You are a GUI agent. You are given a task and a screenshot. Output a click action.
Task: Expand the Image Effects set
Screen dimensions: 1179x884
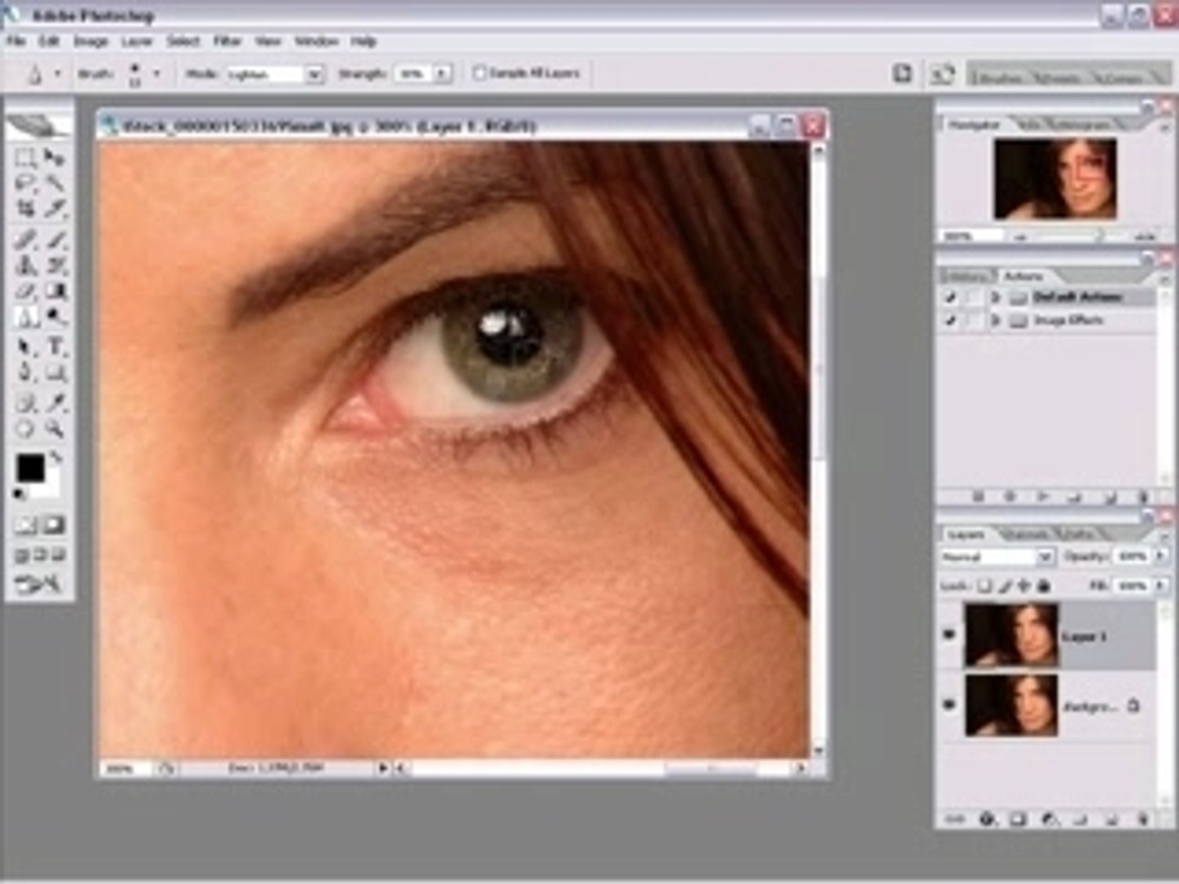tap(996, 321)
